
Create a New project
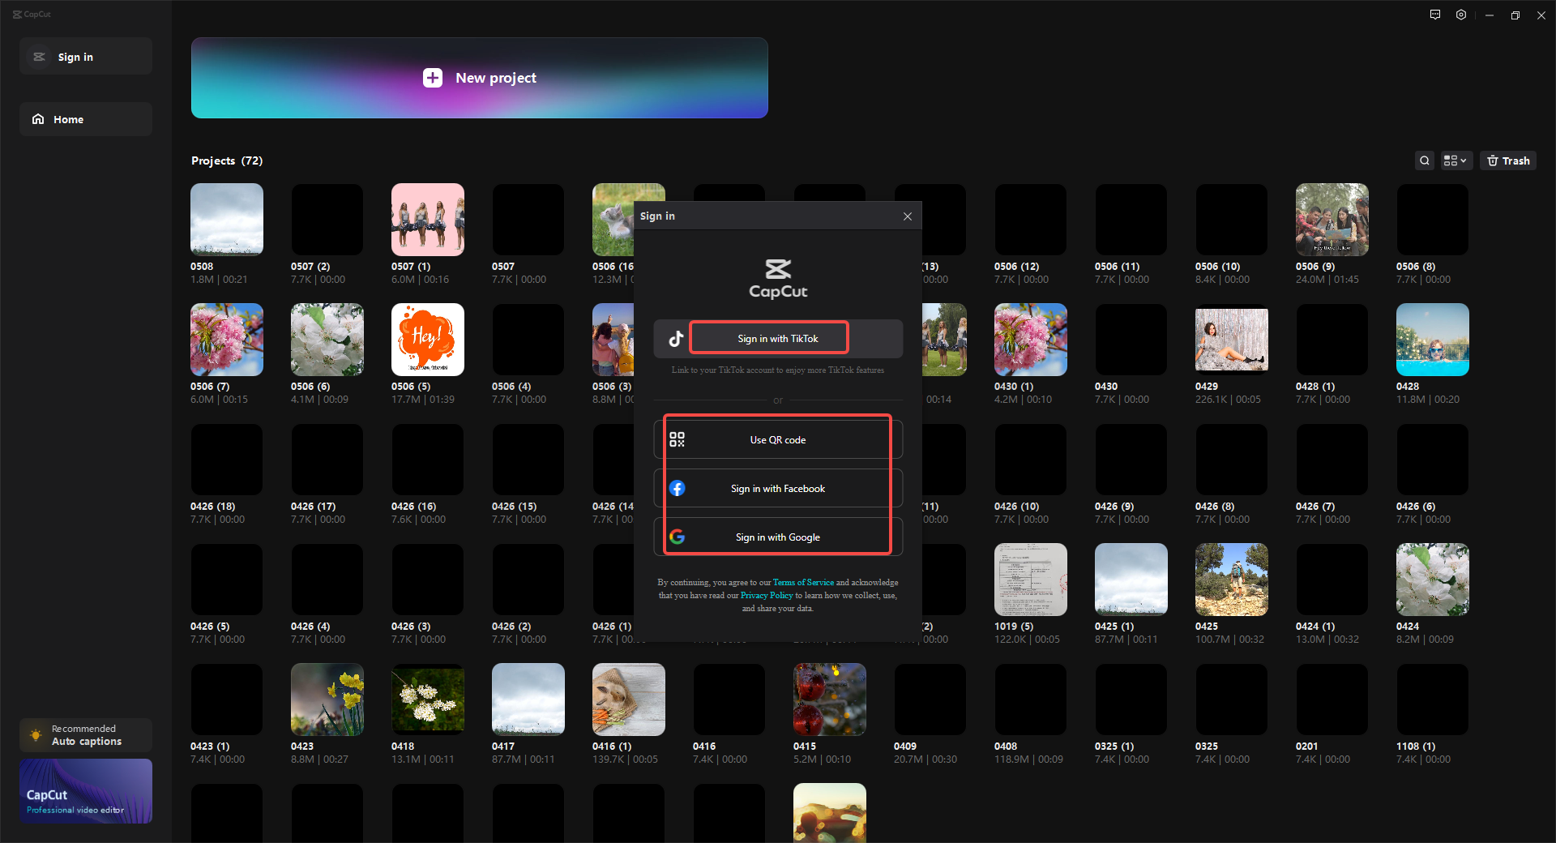480,78
